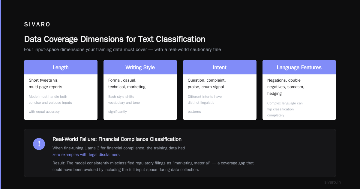Click the distinct linguistic patterns description
The image size is (360, 189).
(205, 104)
